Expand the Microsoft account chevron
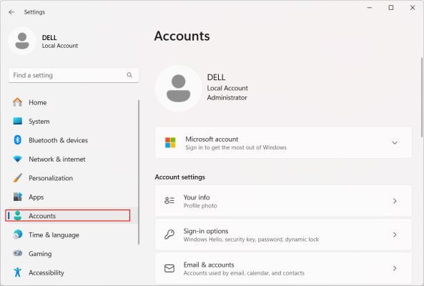Screen dimensions: 424x286 point(395,142)
